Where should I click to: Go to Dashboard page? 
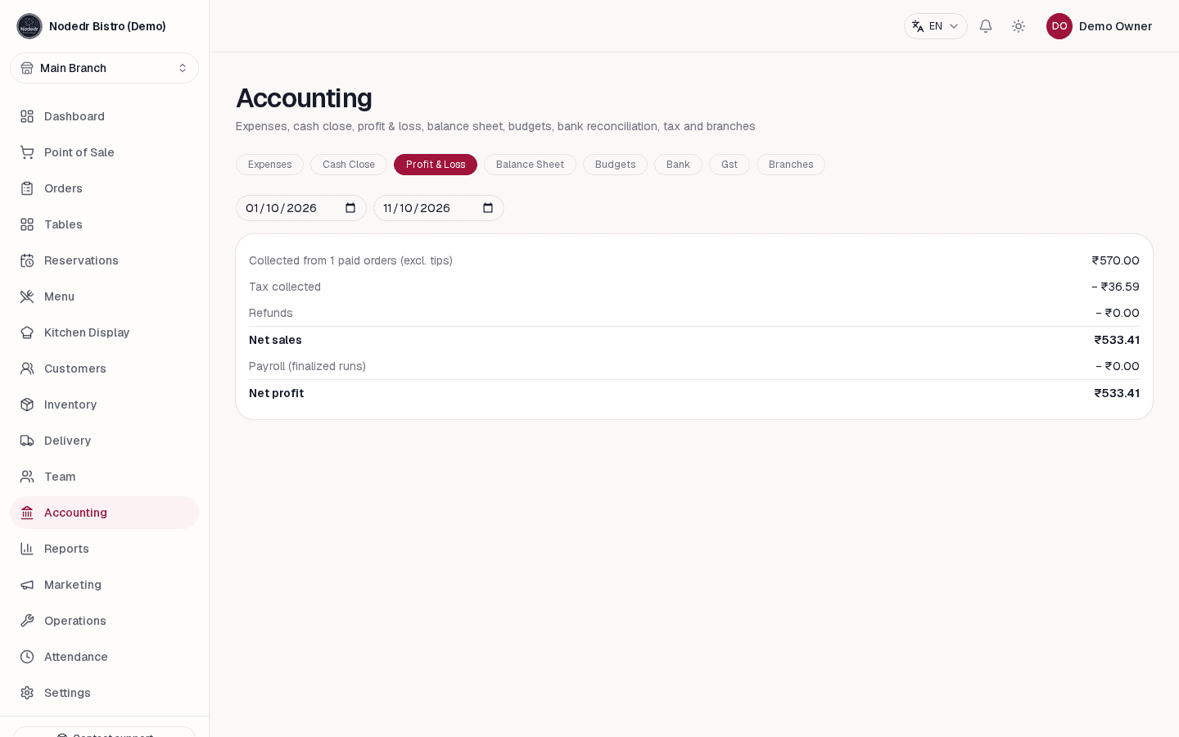click(104, 116)
